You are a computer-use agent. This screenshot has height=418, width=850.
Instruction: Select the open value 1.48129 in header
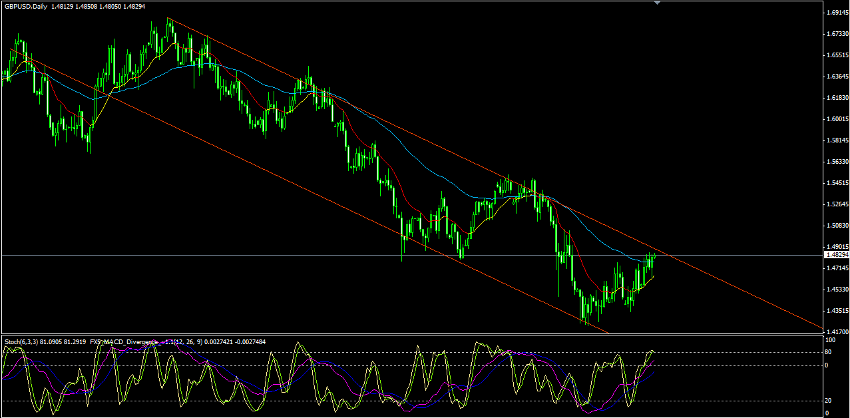[63, 6]
